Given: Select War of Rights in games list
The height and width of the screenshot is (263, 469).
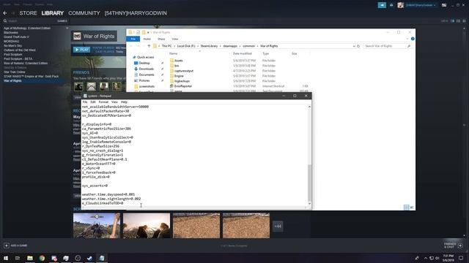Looking at the screenshot, I should tap(12, 81).
